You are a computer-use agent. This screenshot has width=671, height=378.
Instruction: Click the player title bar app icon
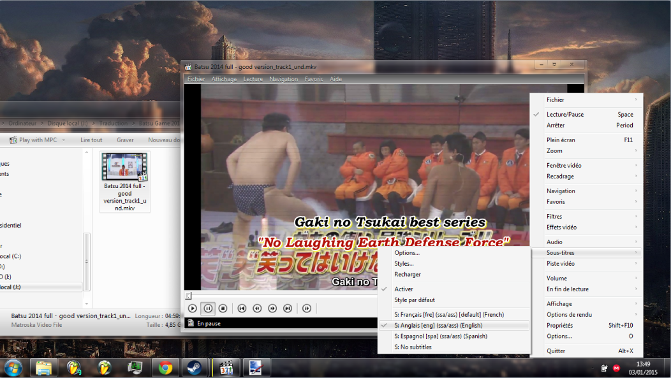[x=188, y=67]
